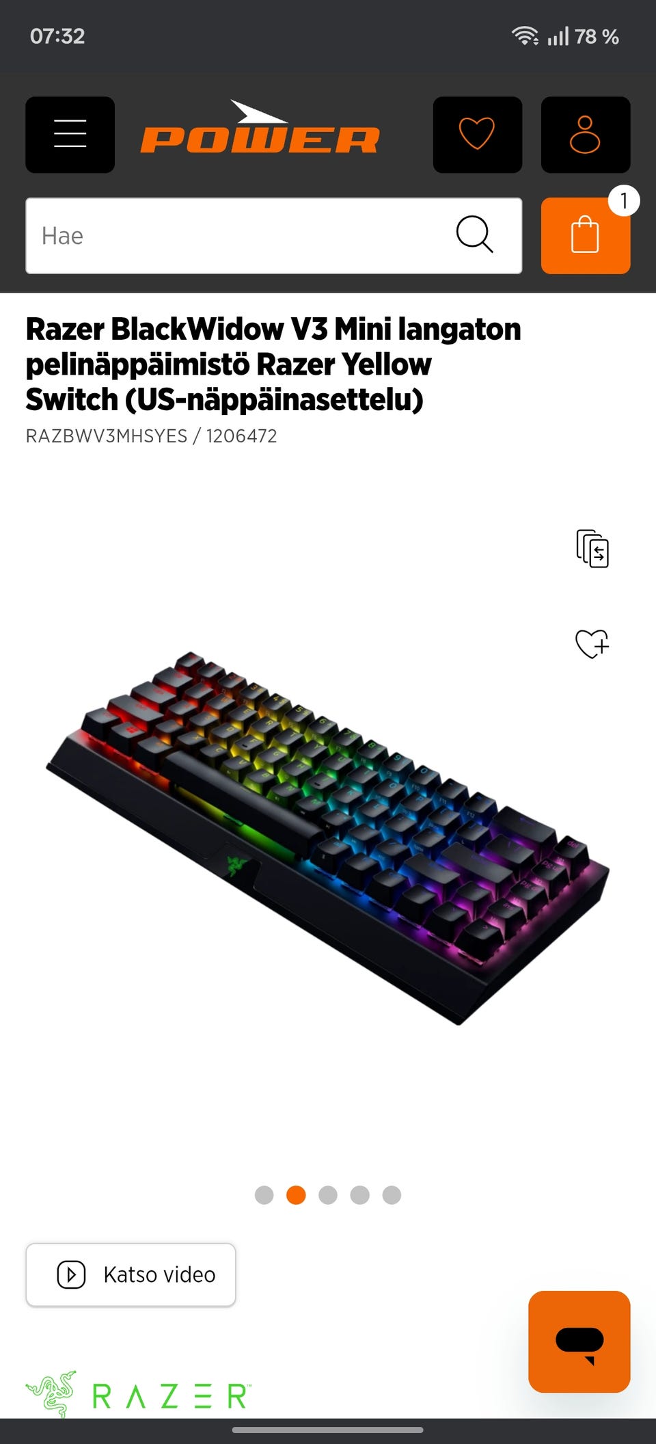Open the orange shopping bag cart

click(x=585, y=236)
